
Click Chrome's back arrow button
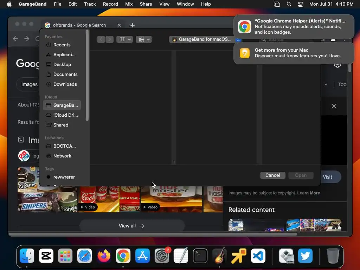coord(15,39)
